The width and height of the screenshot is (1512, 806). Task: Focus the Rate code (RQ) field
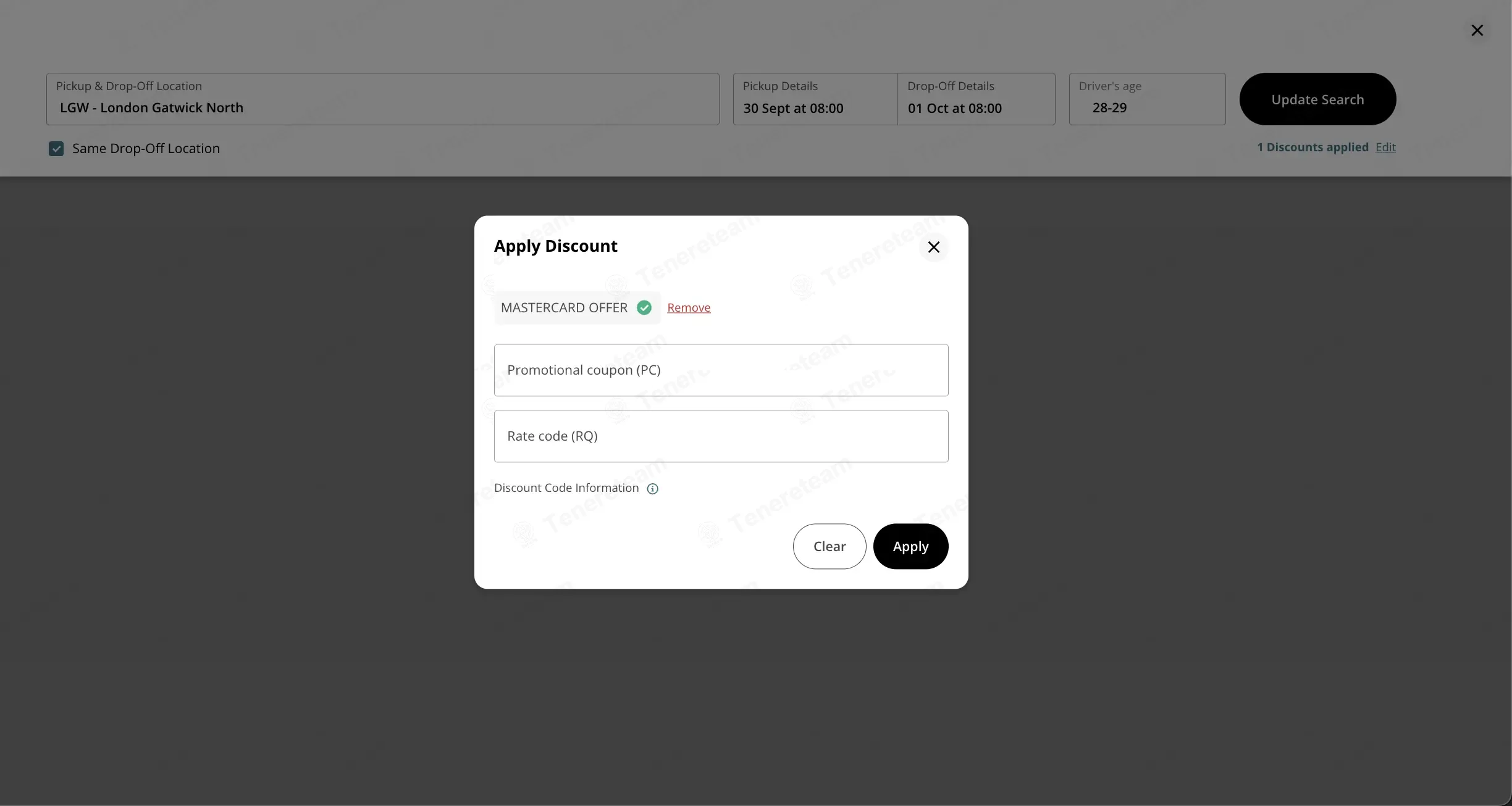click(721, 436)
